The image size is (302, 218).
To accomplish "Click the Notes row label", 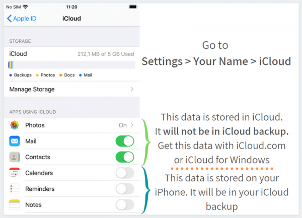I will (x=33, y=205).
